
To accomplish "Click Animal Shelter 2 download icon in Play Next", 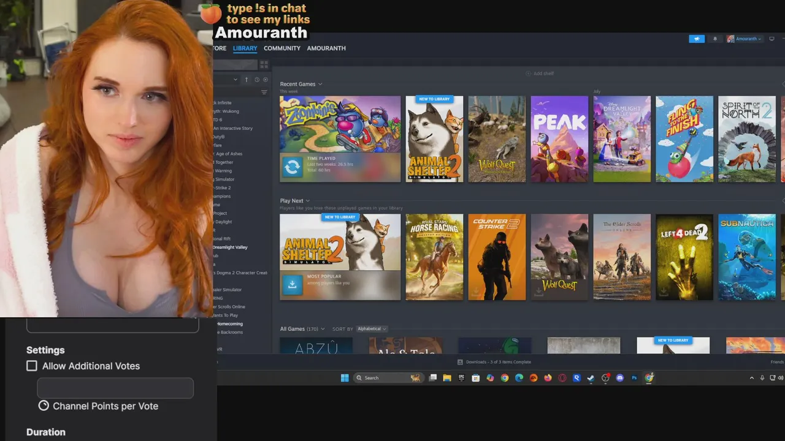I will click(x=293, y=284).
